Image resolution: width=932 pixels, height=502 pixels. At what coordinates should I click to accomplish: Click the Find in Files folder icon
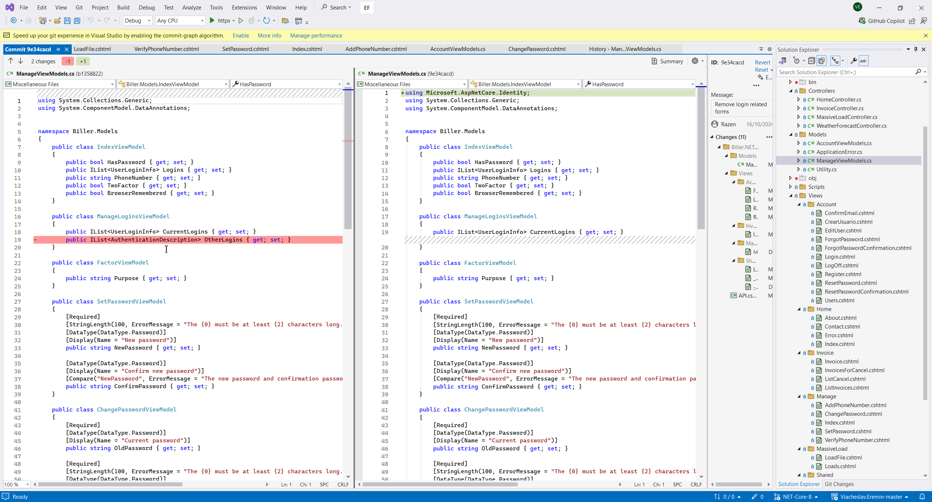click(285, 21)
